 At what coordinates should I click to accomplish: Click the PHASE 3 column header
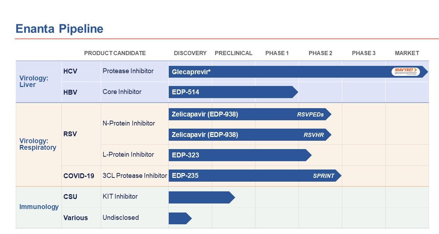coord(363,53)
